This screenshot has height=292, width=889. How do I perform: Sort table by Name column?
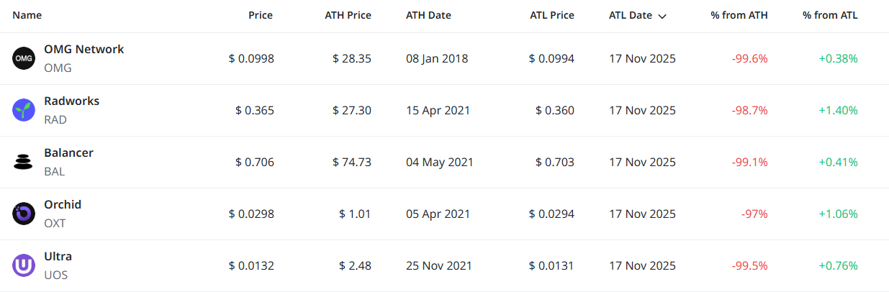click(27, 15)
